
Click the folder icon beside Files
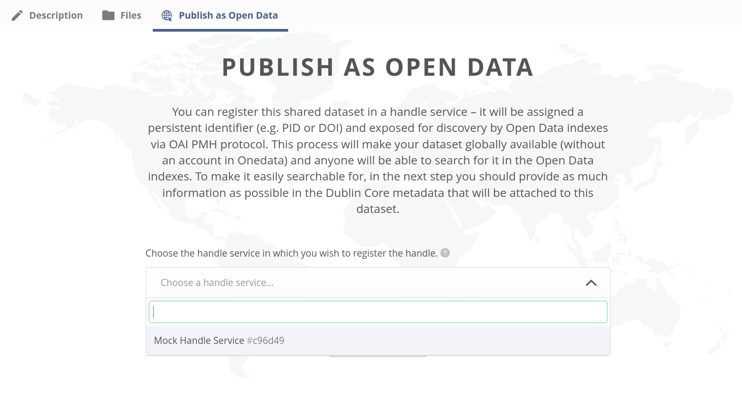(108, 16)
